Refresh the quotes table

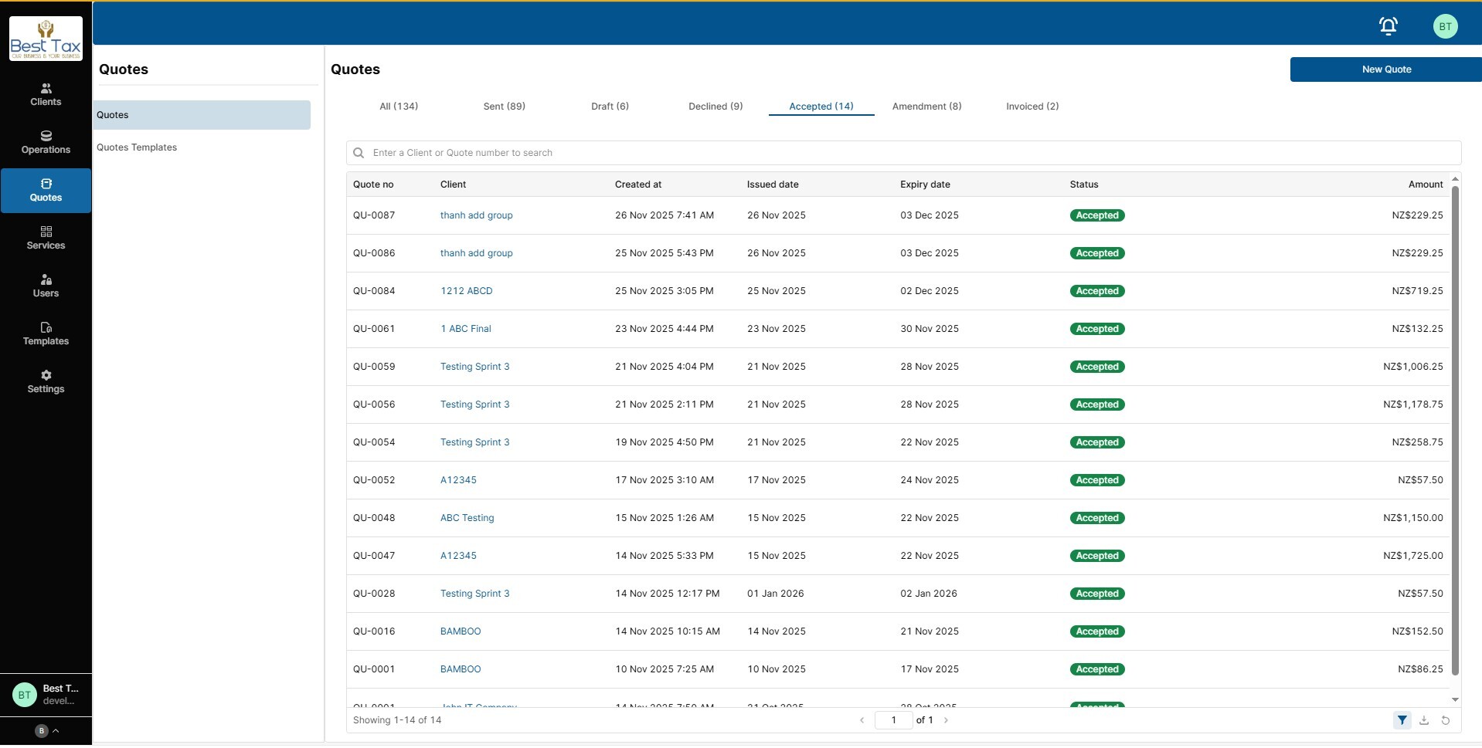pyautogui.click(x=1446, y=720)
